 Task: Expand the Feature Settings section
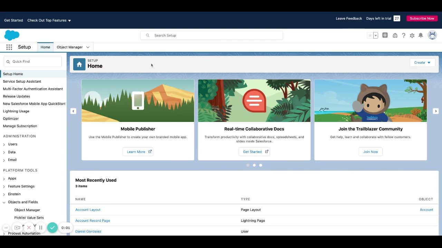coord(4,187)
